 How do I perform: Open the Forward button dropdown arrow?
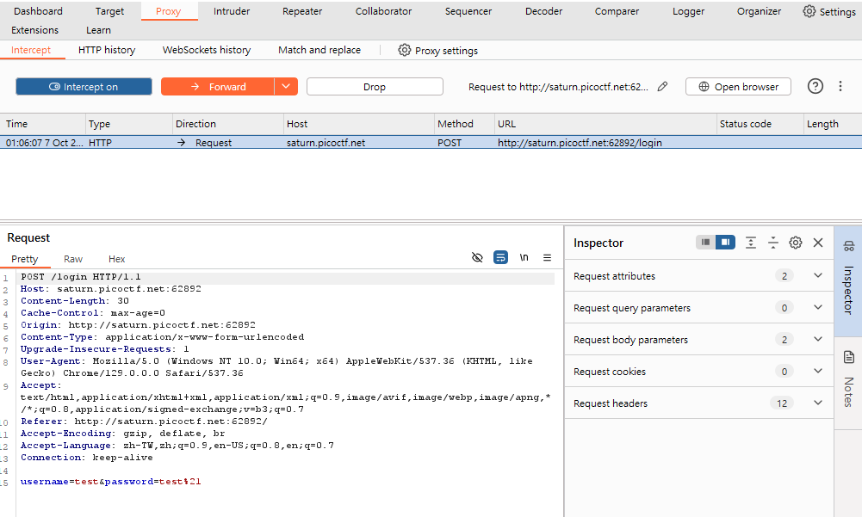click(286, 86)
